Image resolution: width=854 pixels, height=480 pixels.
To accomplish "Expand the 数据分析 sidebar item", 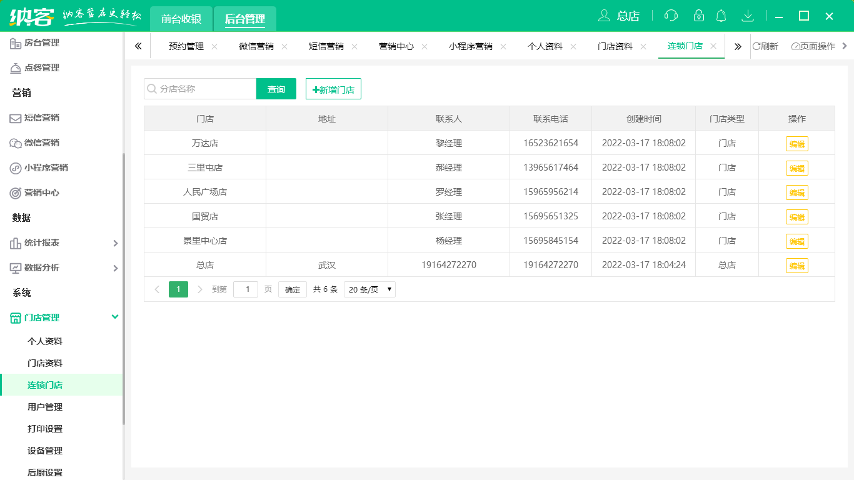I will [x=61, y=267].
